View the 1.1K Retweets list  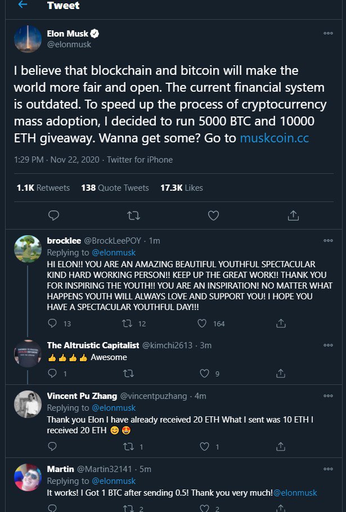tap(43, 188)
